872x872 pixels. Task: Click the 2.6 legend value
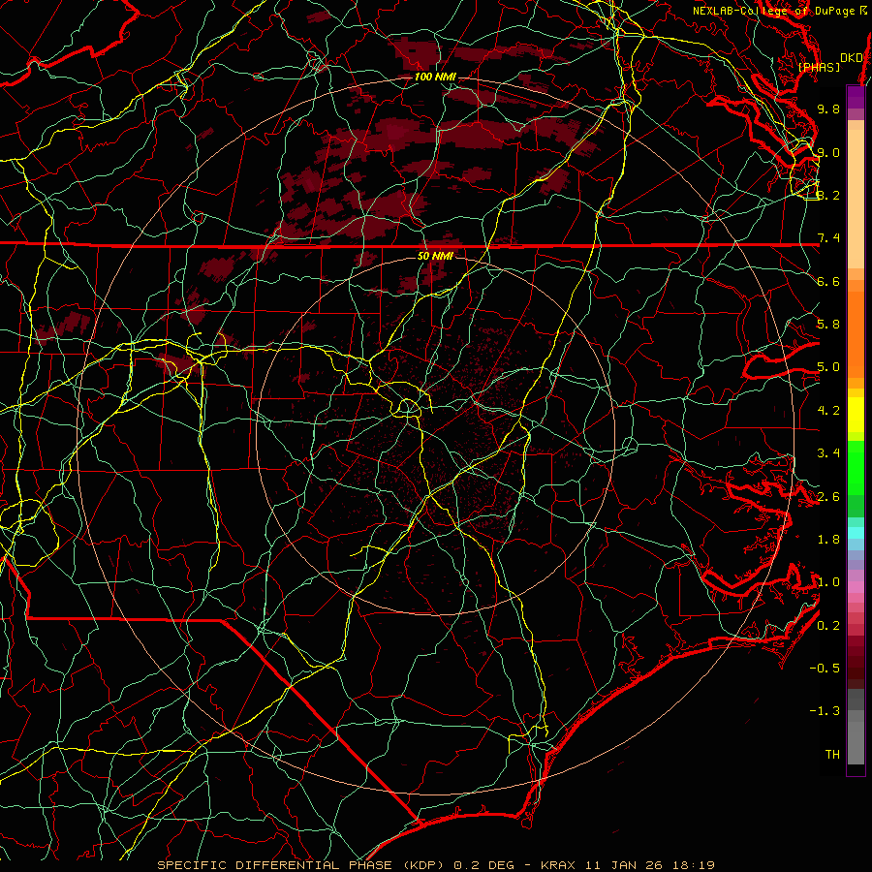pos(828,497)
